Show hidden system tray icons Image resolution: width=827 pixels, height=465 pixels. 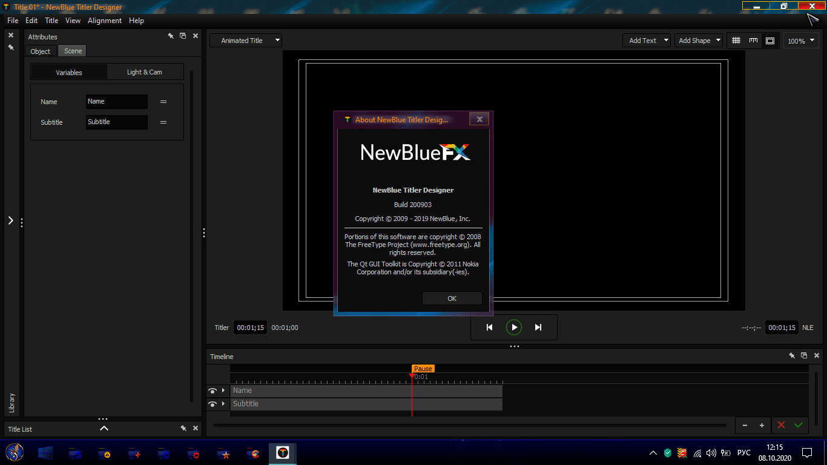(653, 453)
